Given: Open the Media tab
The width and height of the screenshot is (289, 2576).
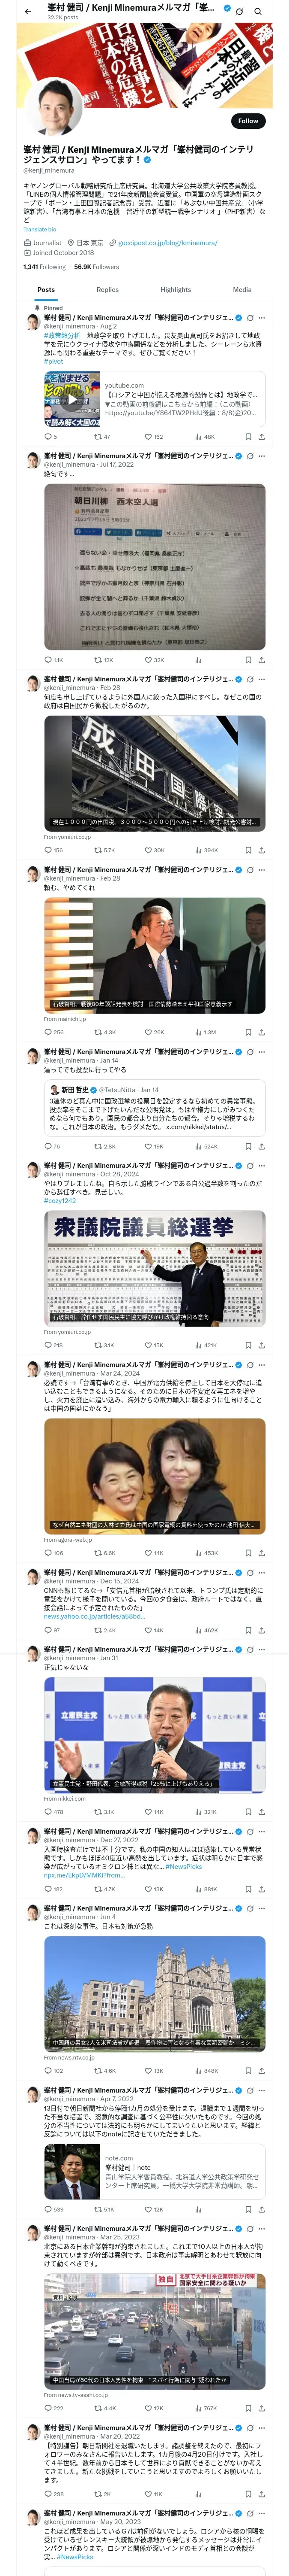Looking at the screenshot, I should pos(242,289).
